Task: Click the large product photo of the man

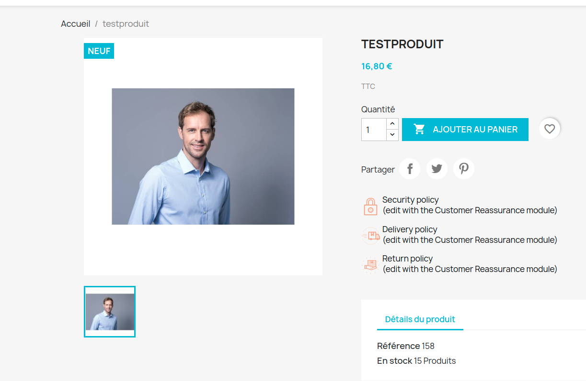Action: pos(203,156)
